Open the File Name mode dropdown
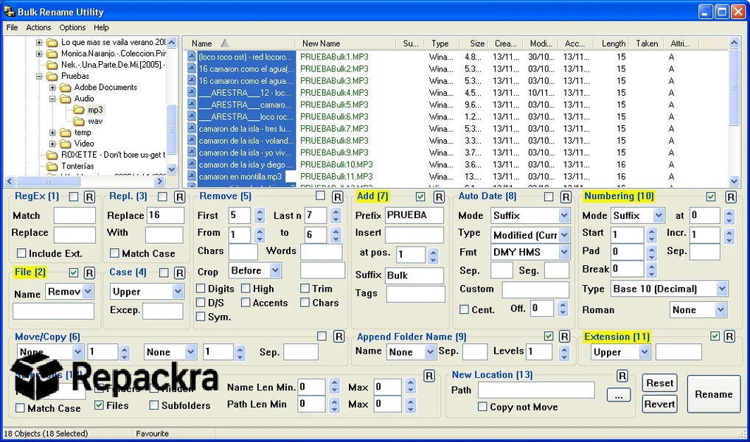 click(x=88, y=292)
